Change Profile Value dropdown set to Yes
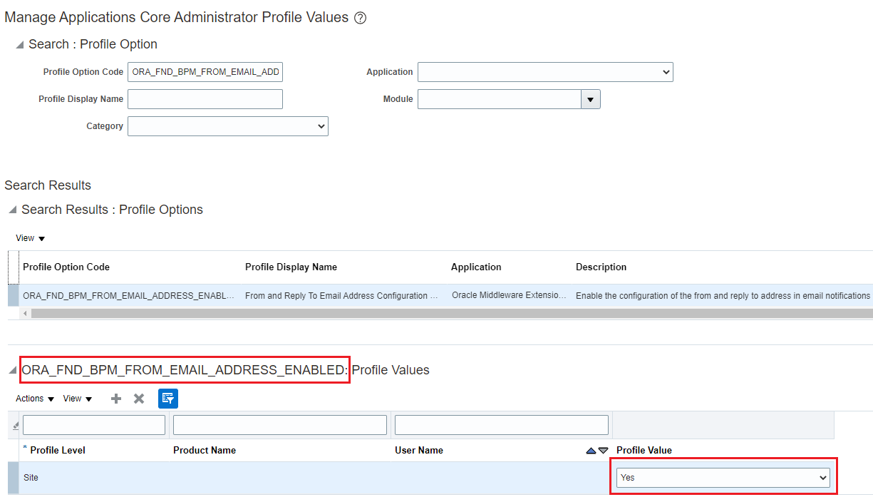The image size is (873, 502). (723, 478)
